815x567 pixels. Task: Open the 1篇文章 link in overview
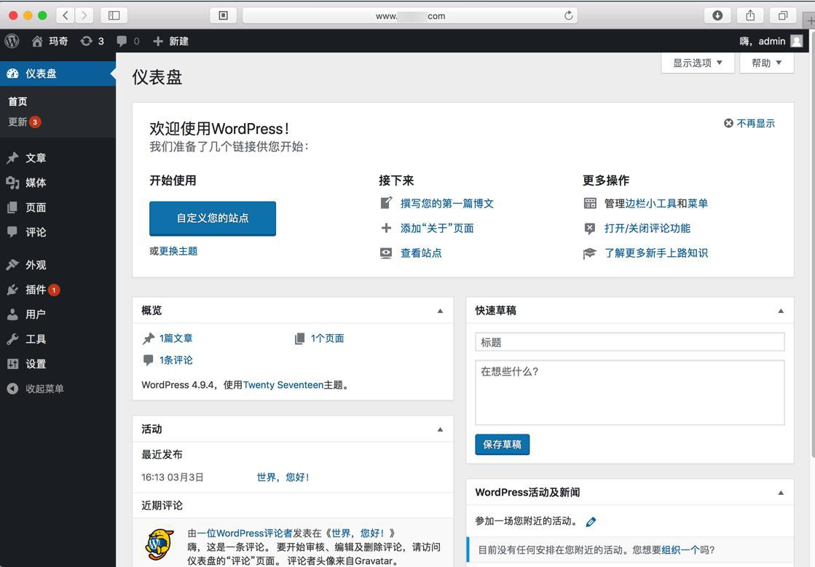tap(176, 338)
